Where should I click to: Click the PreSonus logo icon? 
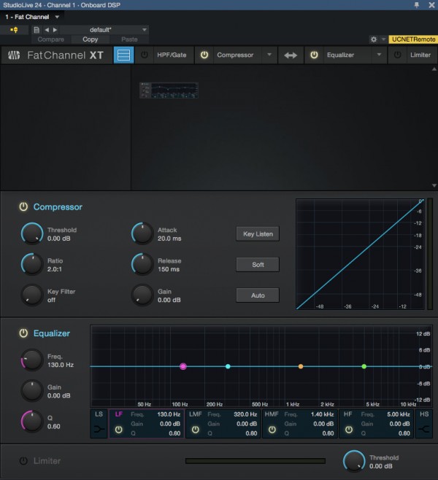pyautogui.click(x=14, y=55)
